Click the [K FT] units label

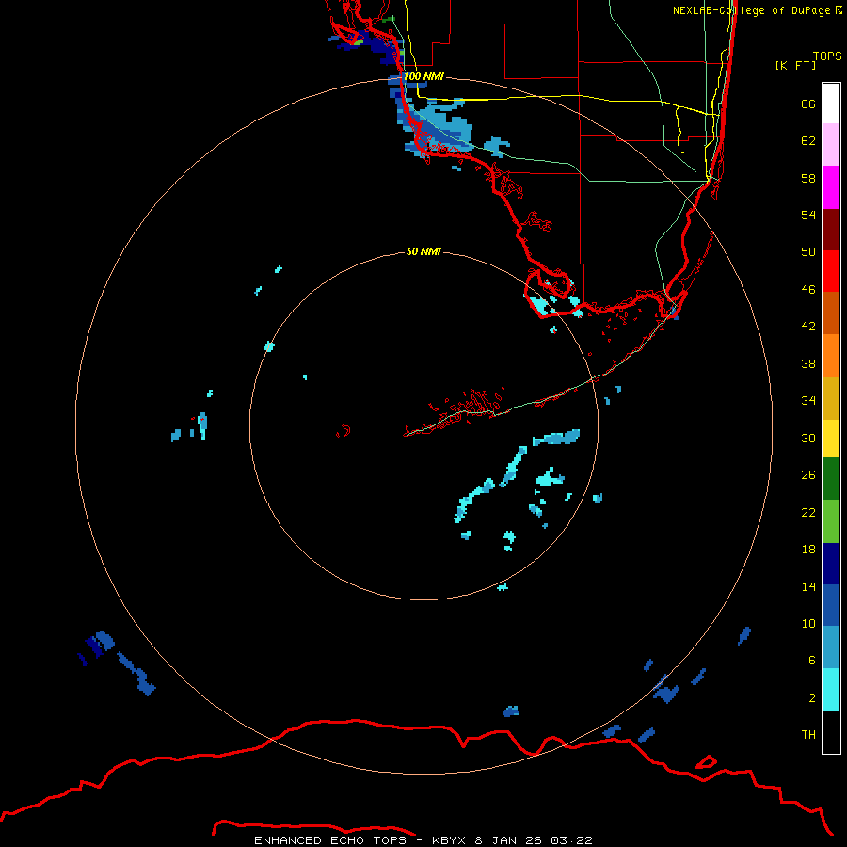point(795,65)
